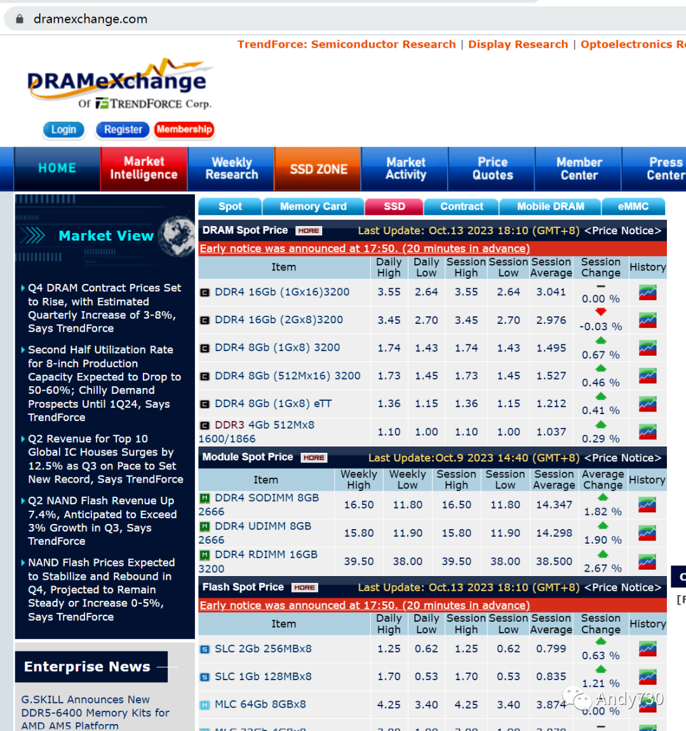Screen dimensions: 686x731
Task: Switch to the SSD price tab
Action: point(394,206)
